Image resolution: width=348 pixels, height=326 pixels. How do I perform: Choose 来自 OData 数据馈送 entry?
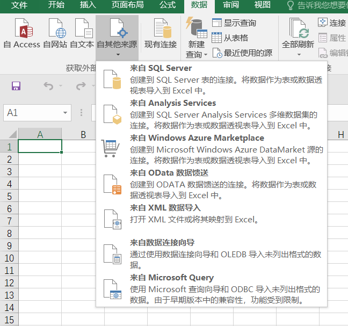click(x=212, y=184)
